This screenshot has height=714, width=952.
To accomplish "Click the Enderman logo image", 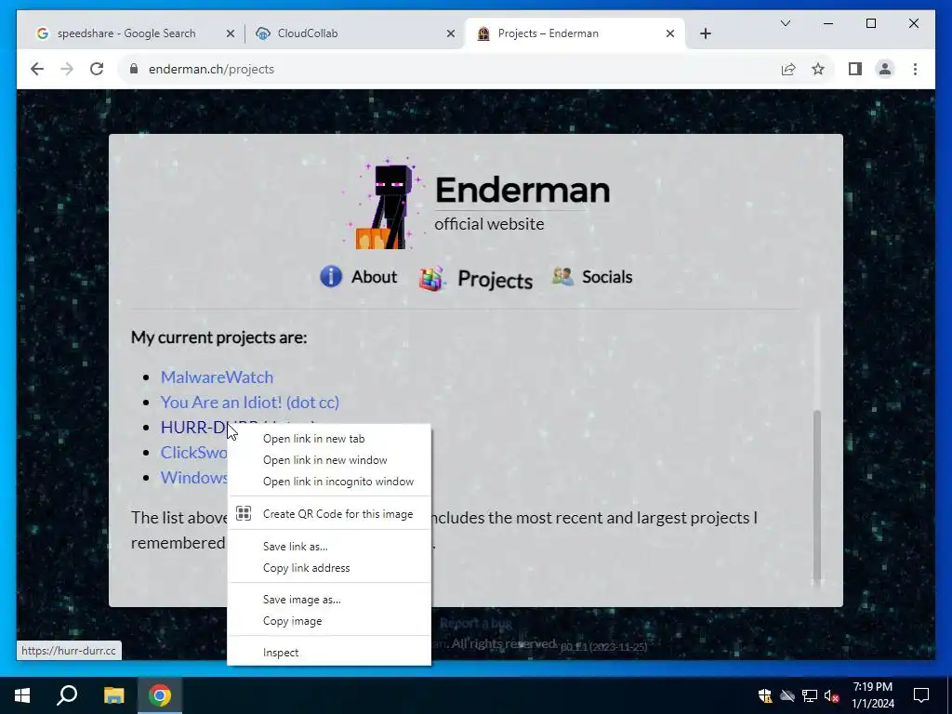I will [x=382, y=204].
